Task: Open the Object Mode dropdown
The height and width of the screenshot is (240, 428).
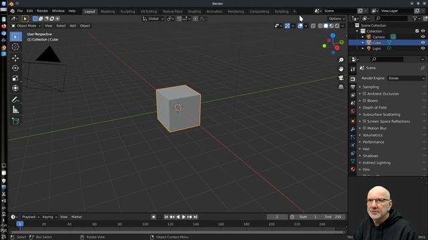Action: tap(26, 25)
